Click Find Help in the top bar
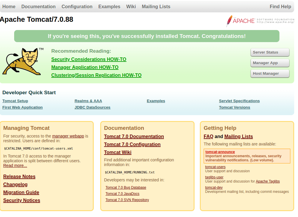The width and height of the screenshot is (298, 217). (280, 6)
